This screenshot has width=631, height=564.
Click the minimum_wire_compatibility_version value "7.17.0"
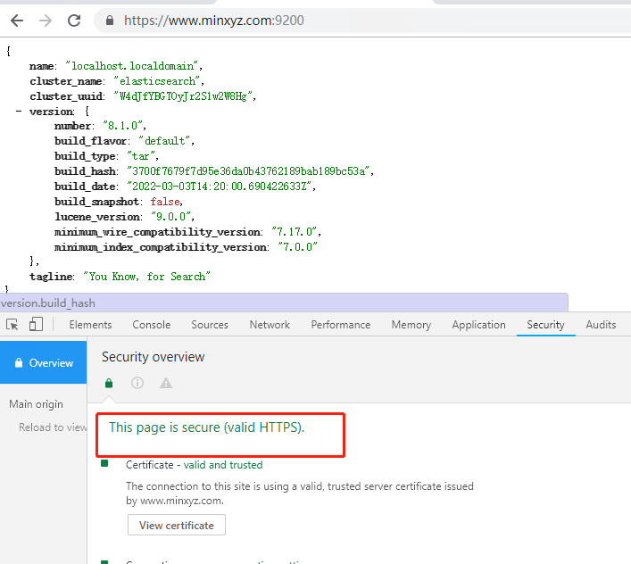(295, 232)
